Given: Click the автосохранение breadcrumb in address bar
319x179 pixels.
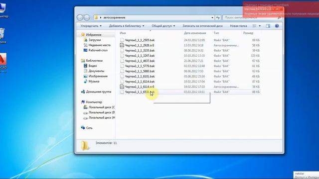Looking at the screenshot, I should pos(114,18).
